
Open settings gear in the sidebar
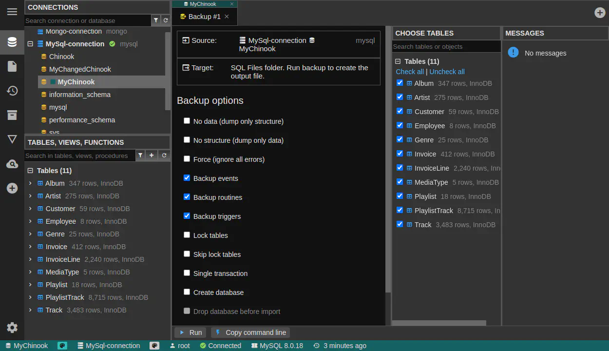12,328
